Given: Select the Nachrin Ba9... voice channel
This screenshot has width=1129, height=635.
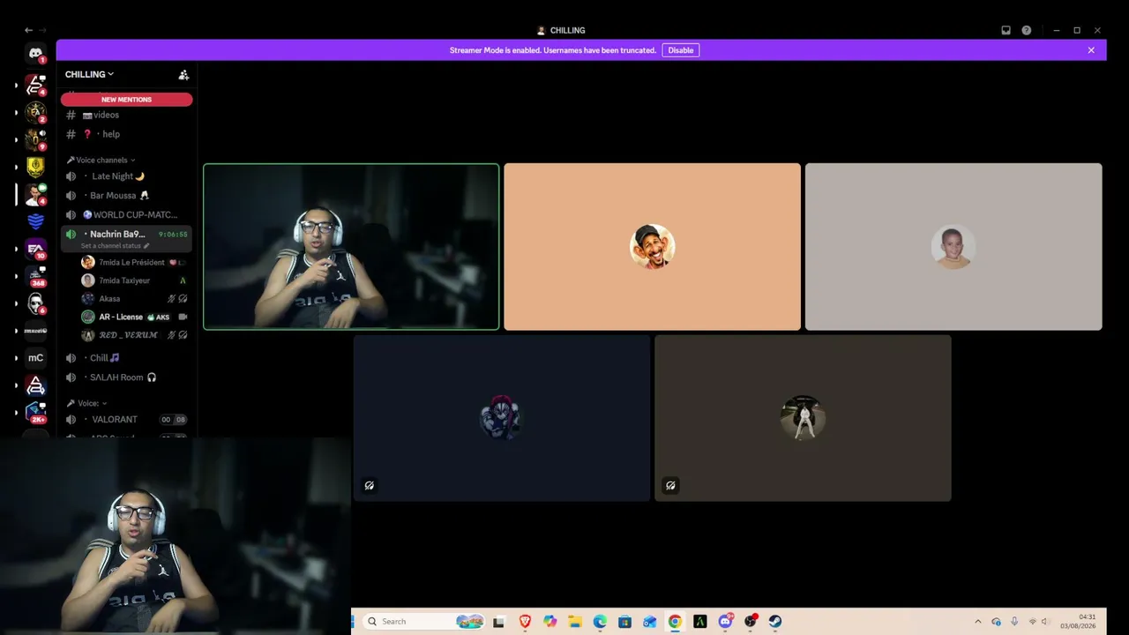Looking at the screenshot, I should [x=126, y=239].
